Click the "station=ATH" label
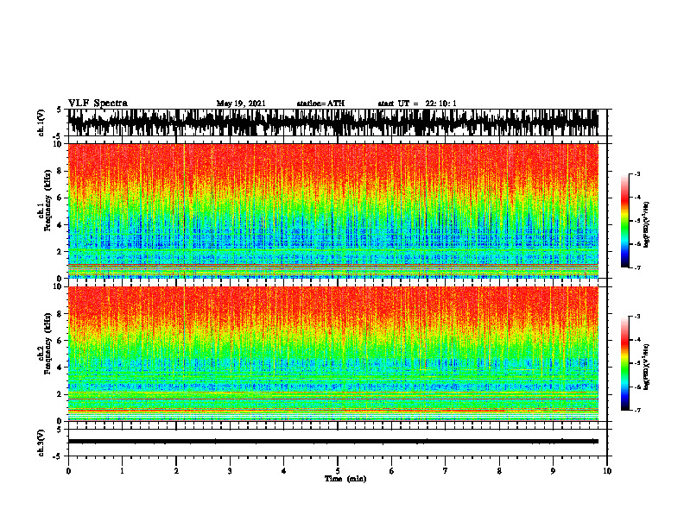 click(320, 104)
